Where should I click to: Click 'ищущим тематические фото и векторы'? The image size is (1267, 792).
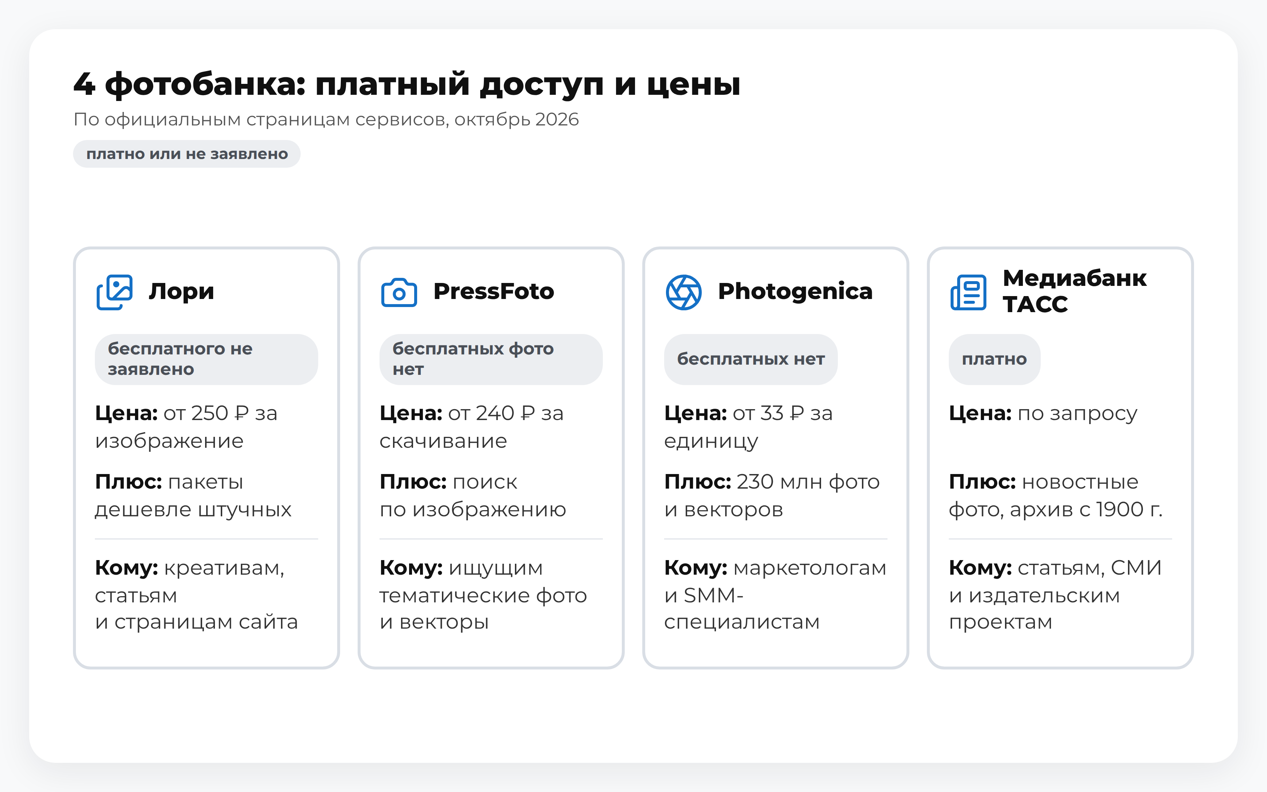pos(483,594)
